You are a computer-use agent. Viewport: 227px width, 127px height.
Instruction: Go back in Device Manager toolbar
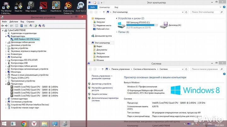(x=3, y=26)
